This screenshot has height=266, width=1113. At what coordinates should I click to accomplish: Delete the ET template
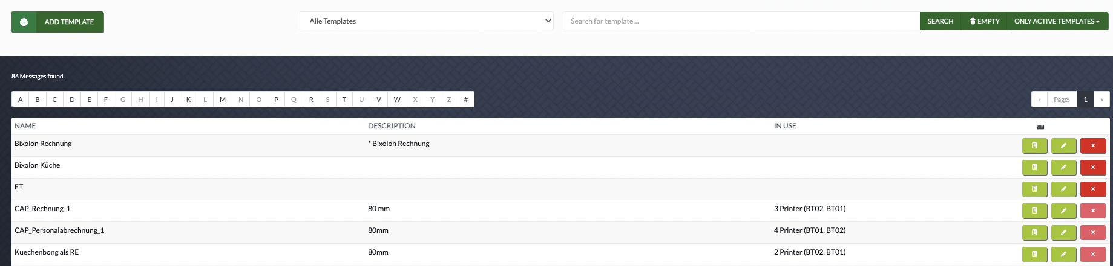1092,189
